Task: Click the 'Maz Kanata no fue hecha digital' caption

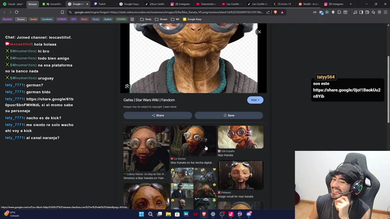Action: [192, 163]
